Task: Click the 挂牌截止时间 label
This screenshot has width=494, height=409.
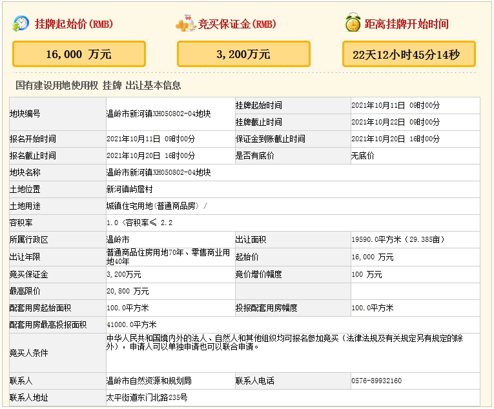Action: pos(259,122)
